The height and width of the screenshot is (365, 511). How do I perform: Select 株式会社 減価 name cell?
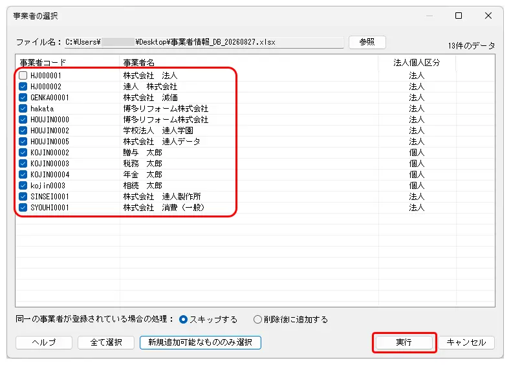point(150,98)
